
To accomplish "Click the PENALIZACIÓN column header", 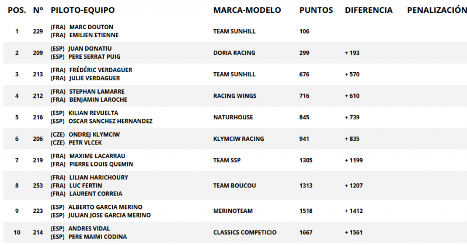I will click(437, 10).
